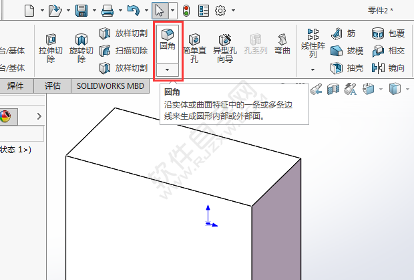Expand the Undo dropdown arrow

pos(146,11)
